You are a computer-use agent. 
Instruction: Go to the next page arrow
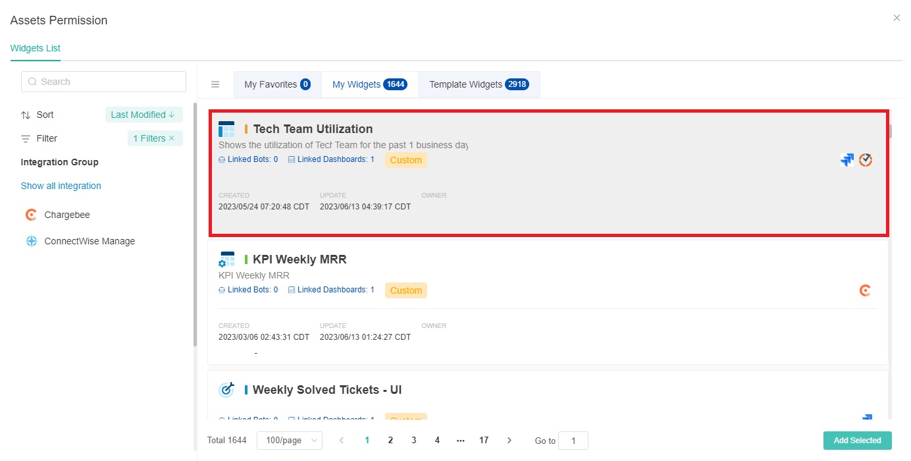[x=509, y=441]
